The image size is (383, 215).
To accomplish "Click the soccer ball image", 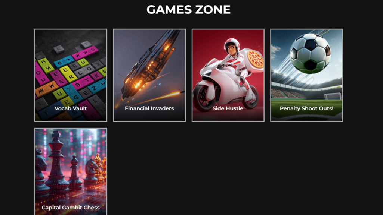I will click(x=310, y=54).
